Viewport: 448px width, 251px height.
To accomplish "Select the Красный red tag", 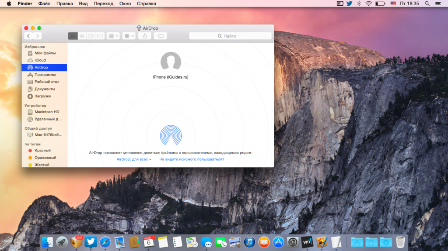I will coord(42,150).
